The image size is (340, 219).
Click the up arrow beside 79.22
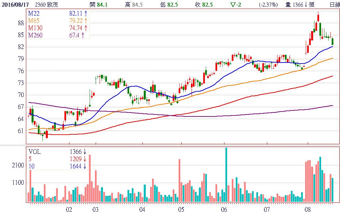pos(86,21)
